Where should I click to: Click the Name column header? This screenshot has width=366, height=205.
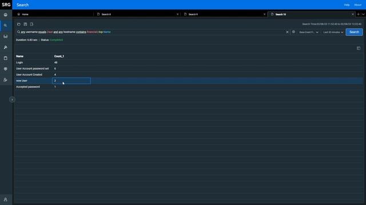[19, 56]
